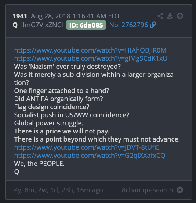This screenshot has width=196, height=203.
Task: Click the 'We, the PEOPLE.' line
Action: 39,164
